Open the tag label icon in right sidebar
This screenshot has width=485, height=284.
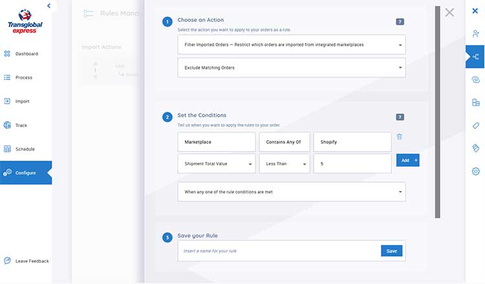pyautogui.click(x=476, y=125)
